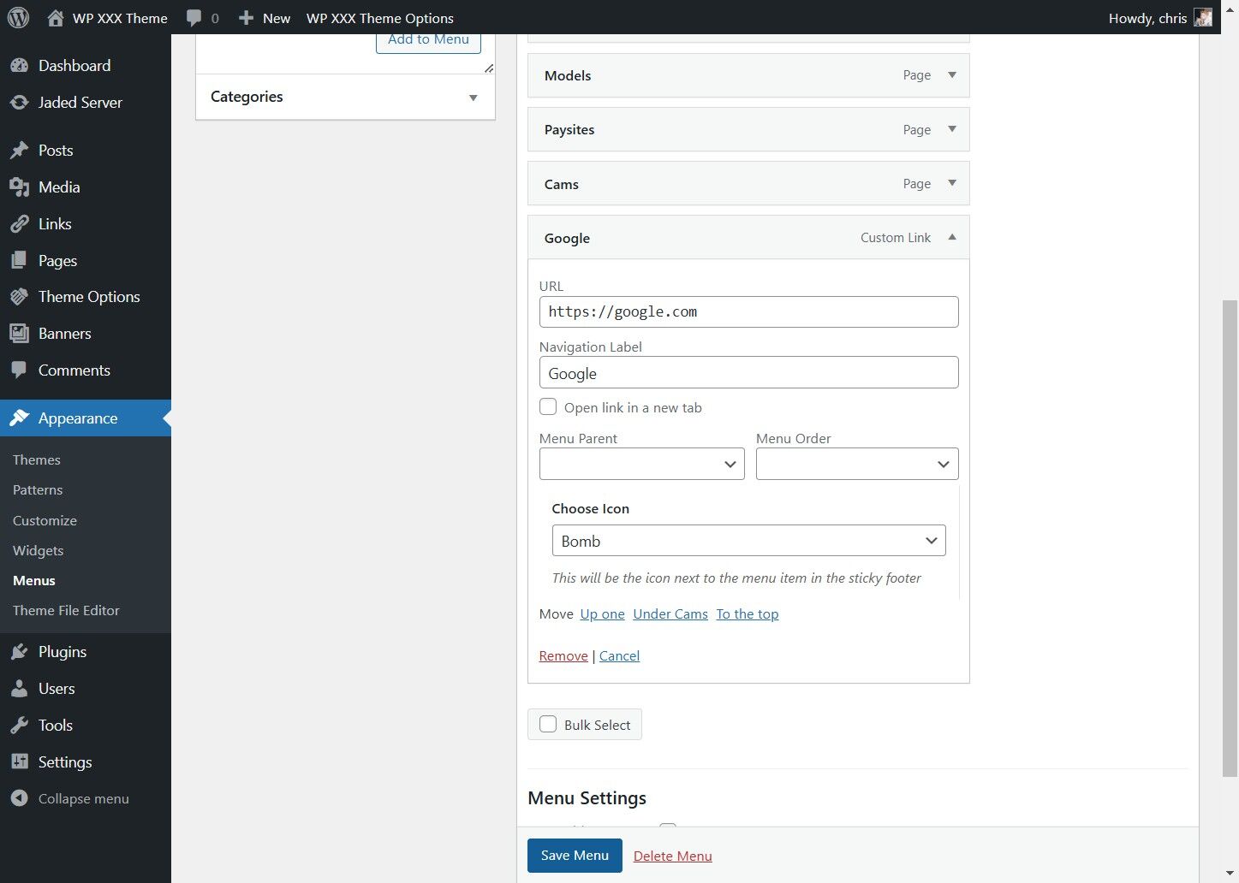The image size is (1239, 883).
Task: Click the Appearance paintbrush icon
Action: (20, 418)
